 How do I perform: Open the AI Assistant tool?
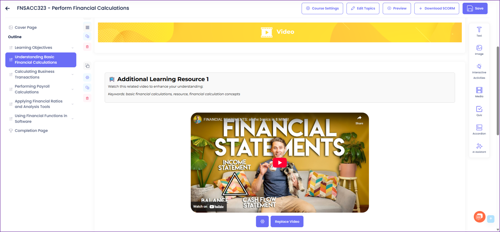tap(479, 148)
